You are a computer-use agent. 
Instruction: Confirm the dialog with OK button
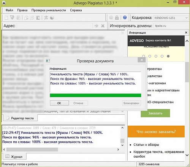coord(59,103)
